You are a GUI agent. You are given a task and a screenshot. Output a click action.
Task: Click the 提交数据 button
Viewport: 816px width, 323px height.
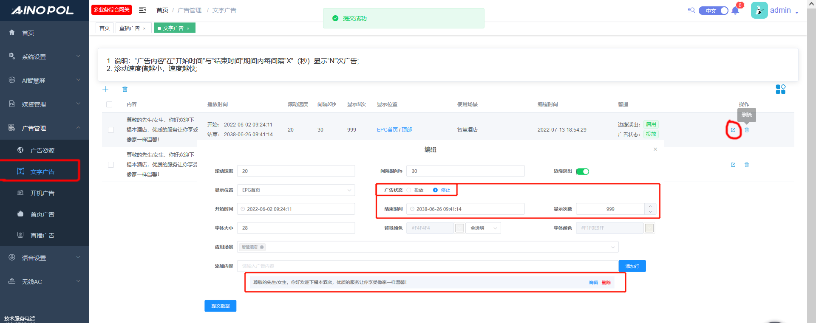pyautogui.click(x=220, y=306)
